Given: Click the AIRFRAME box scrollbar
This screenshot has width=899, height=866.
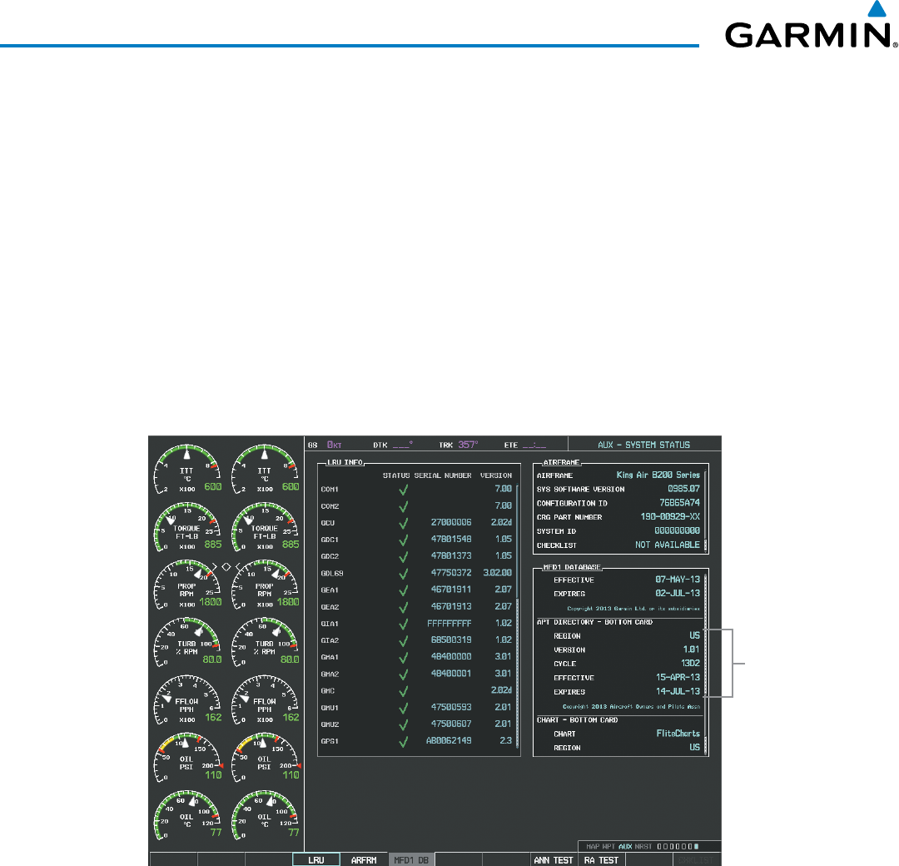Looking at the screenshot, I should [705, 510].
